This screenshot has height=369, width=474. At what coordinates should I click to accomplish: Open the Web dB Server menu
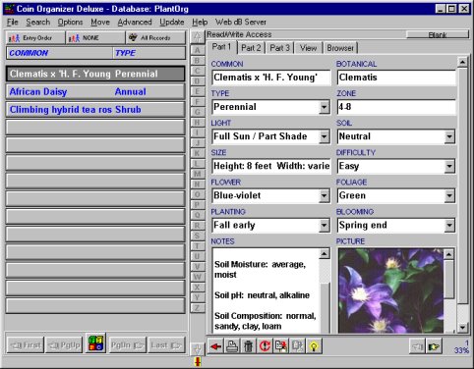241,23
